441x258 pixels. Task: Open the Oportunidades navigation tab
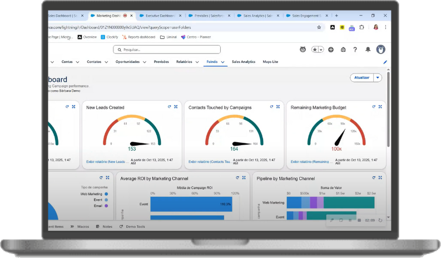[127, 62]
